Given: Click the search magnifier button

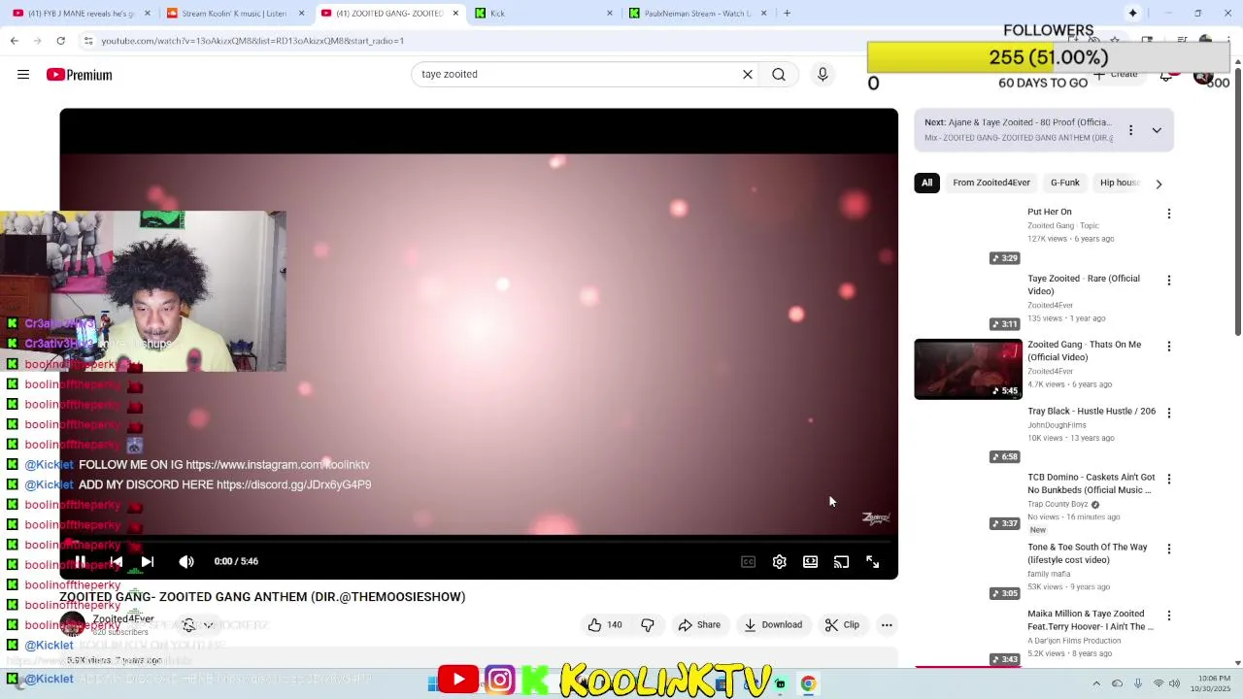Looking at the screenshot, I should [x=779, y=74].
